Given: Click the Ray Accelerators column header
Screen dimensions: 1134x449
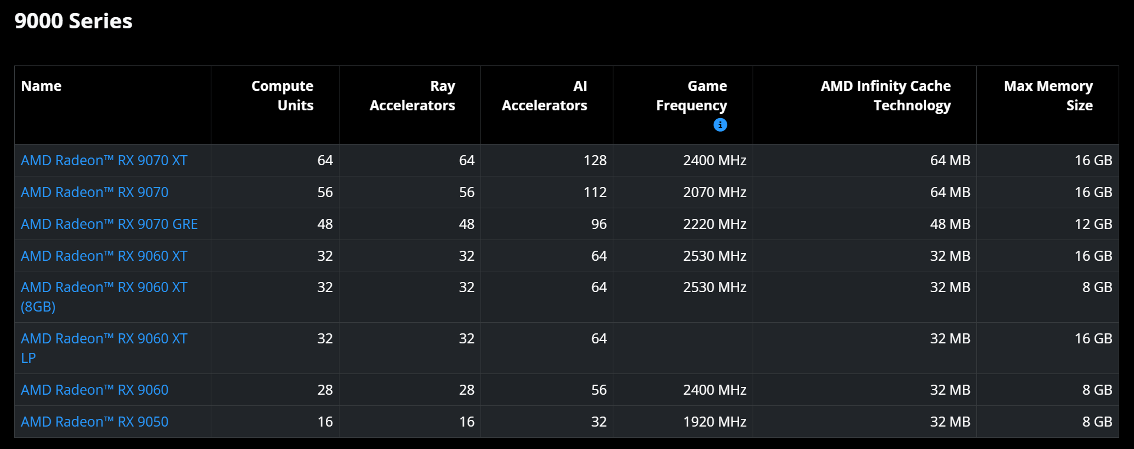Looking at the screenshot, I should [x=412, y=96].
